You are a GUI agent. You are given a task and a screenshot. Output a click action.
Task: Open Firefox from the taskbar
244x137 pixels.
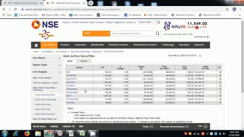pos(27,134)
